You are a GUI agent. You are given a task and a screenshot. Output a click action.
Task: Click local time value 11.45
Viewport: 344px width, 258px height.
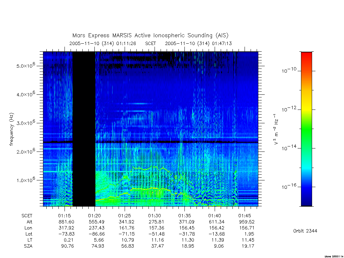click(248, 240)
